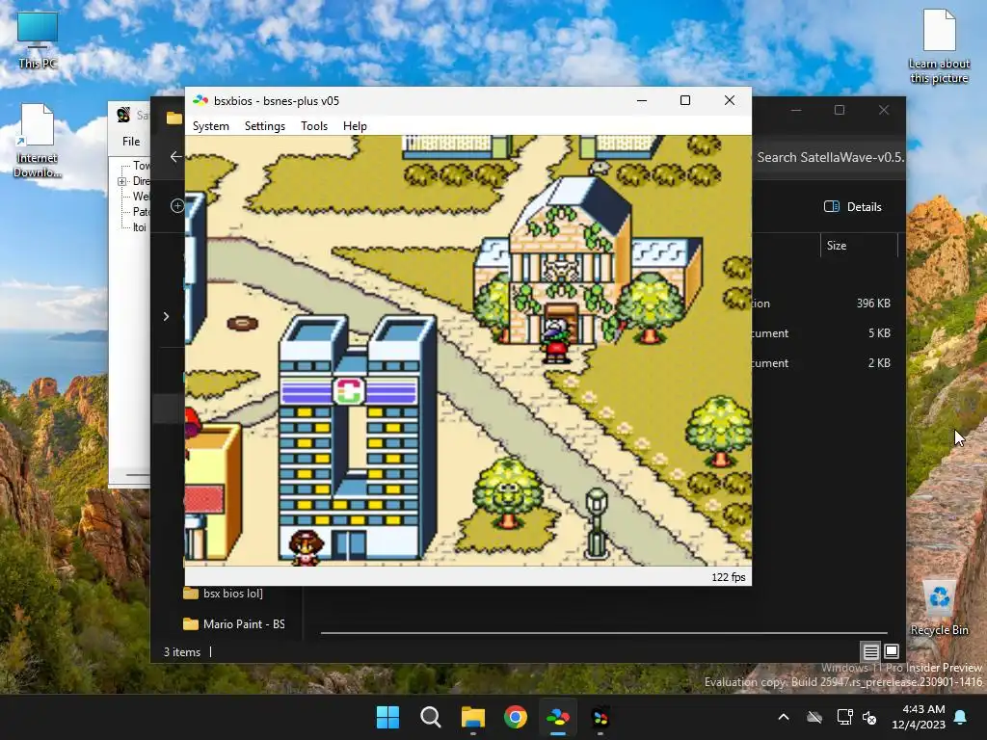Select the file row sized 396 KB
The image size is (987, 740).
[825, 304]
